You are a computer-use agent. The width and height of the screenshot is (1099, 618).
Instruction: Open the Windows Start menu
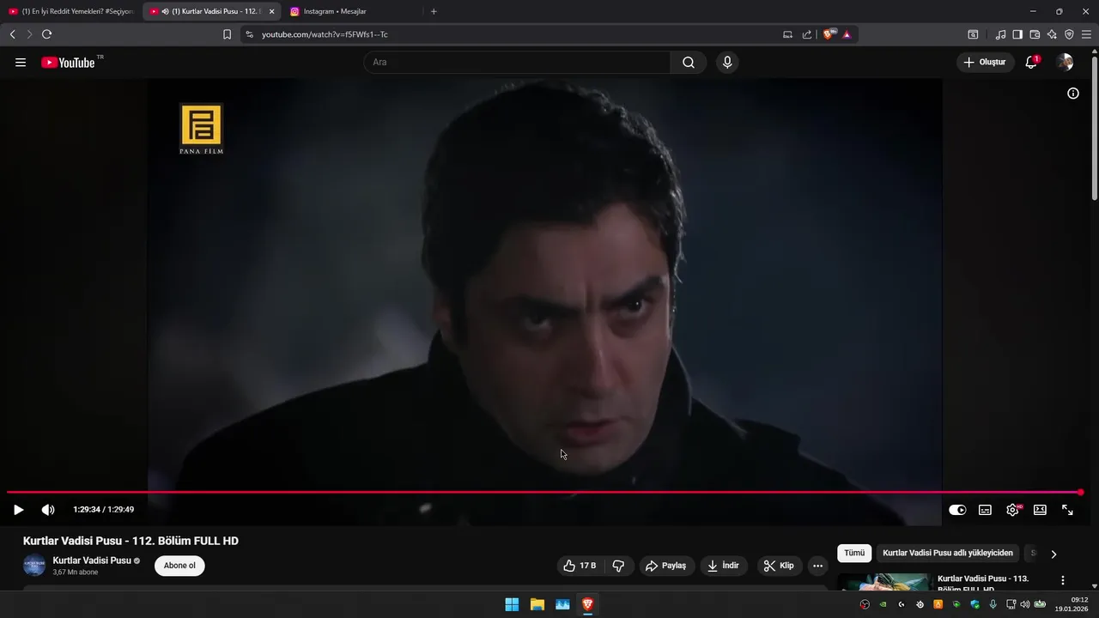point(512,604)
